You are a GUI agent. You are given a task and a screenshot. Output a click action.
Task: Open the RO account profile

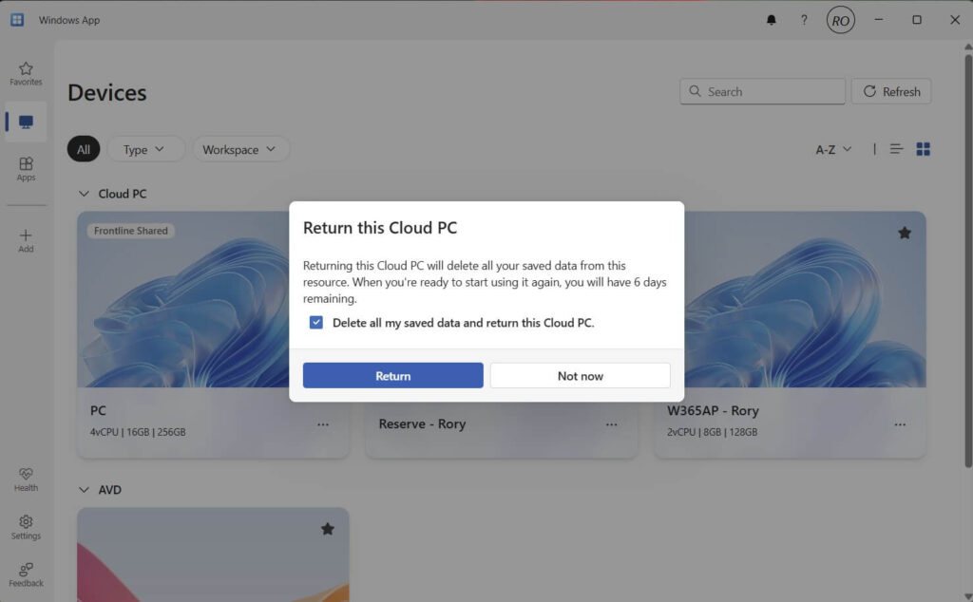click(840, 20)
